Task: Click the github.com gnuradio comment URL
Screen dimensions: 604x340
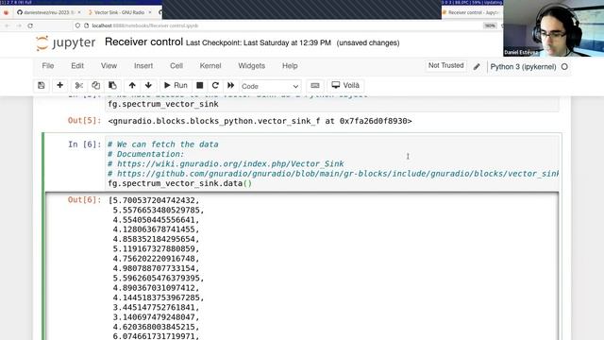Action: click(338, 174)
